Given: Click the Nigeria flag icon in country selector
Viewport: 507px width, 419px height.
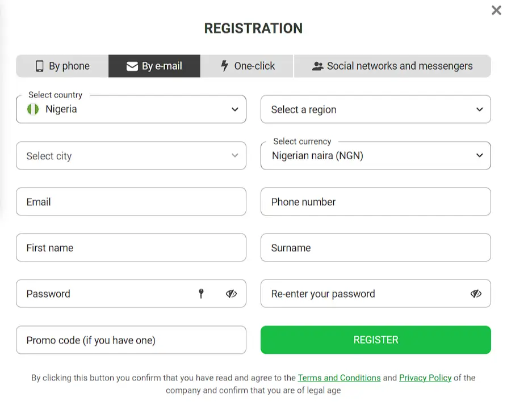Looking at the screenshot, I should pos(32,109).
